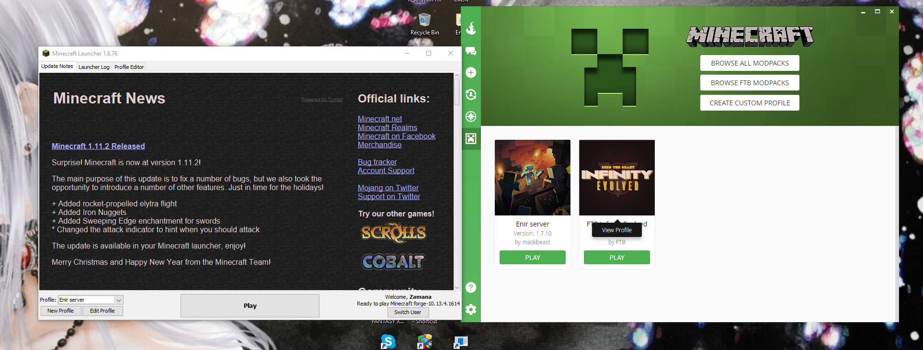Click 'Try our other games!' text
The image size is (923, 350).
click(x=396, y=214)
